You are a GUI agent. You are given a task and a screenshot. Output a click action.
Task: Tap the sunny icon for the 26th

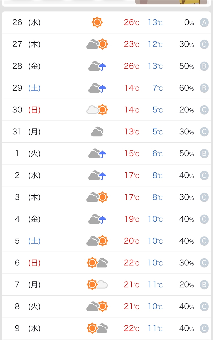(x=97, y=22)
